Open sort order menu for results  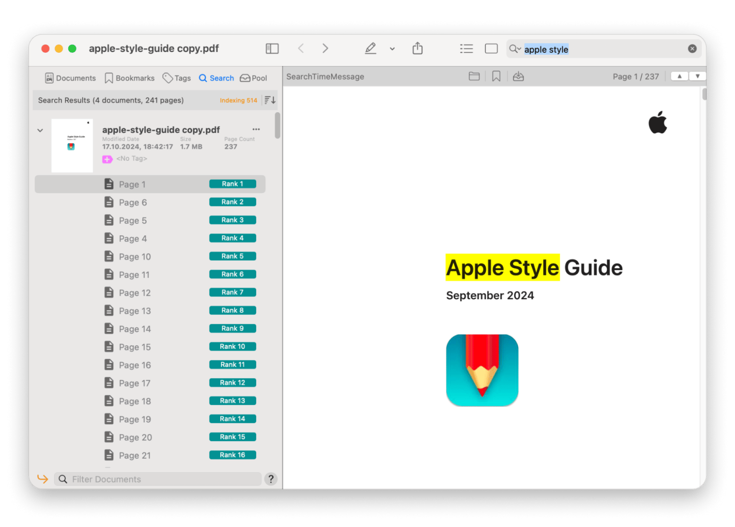(x=270, y=100)
